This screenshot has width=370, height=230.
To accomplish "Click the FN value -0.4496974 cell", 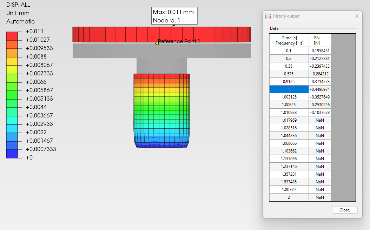I will click(319, 89).
